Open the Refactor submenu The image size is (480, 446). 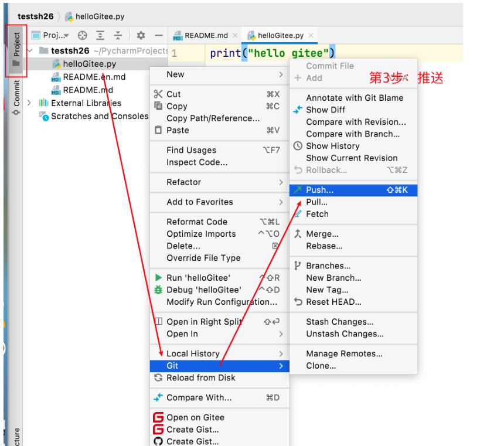[x=220, y=182]
